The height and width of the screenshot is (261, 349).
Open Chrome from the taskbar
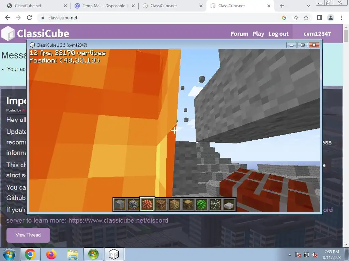pyautogui.click(x=30, y=254)
